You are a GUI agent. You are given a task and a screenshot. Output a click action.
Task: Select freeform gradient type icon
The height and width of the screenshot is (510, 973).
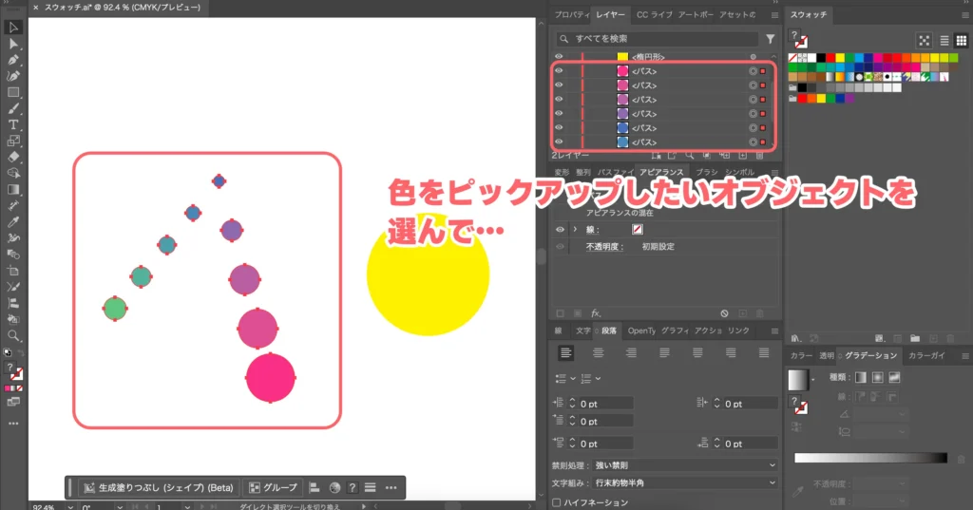coord(894,377)
